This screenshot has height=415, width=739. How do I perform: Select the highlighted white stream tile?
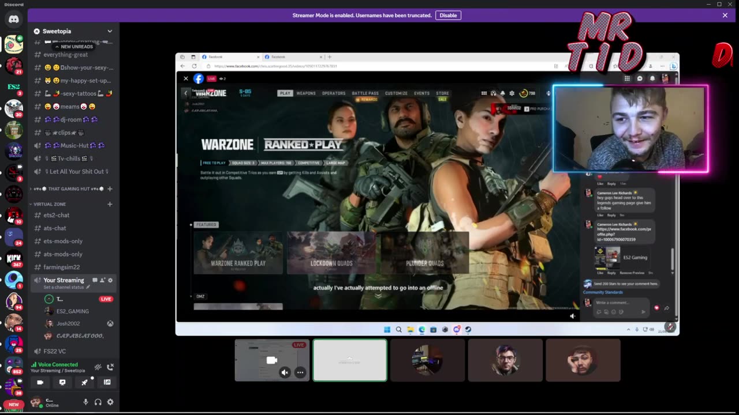[x=350, y=360]
